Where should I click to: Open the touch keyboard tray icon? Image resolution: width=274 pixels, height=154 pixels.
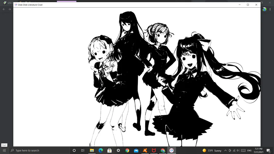point(243,150)
